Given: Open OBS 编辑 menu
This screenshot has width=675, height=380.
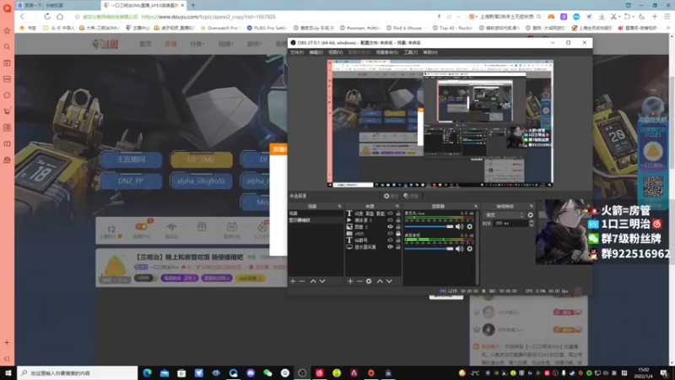Looking at the screenshot, I should (x=316, y=52).
